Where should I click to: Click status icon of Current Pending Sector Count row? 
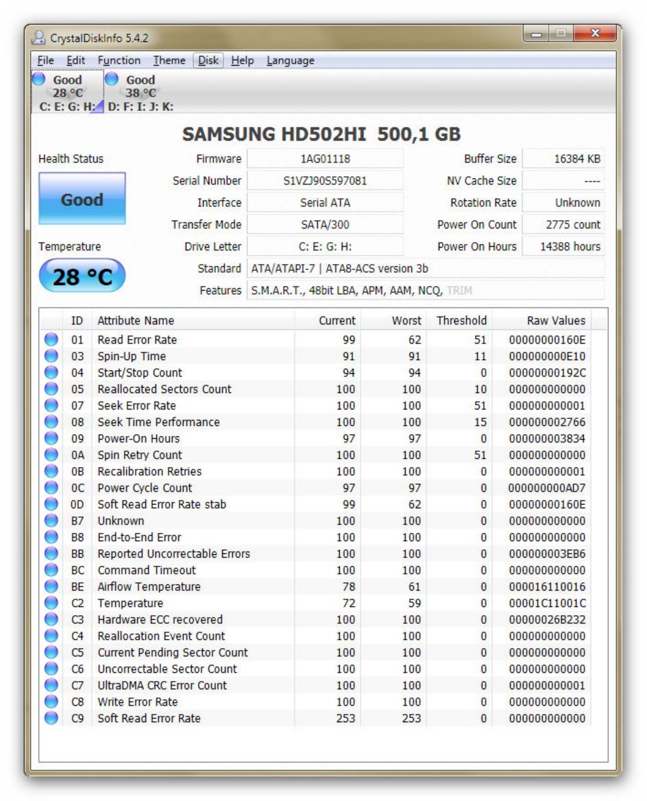click(51, 651)
